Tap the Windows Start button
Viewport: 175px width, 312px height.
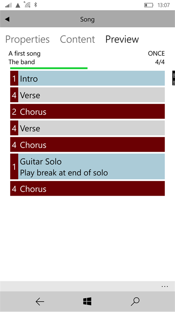pos(87,302)
